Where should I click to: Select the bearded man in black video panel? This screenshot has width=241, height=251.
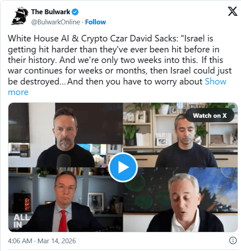(x=66, y=135)
